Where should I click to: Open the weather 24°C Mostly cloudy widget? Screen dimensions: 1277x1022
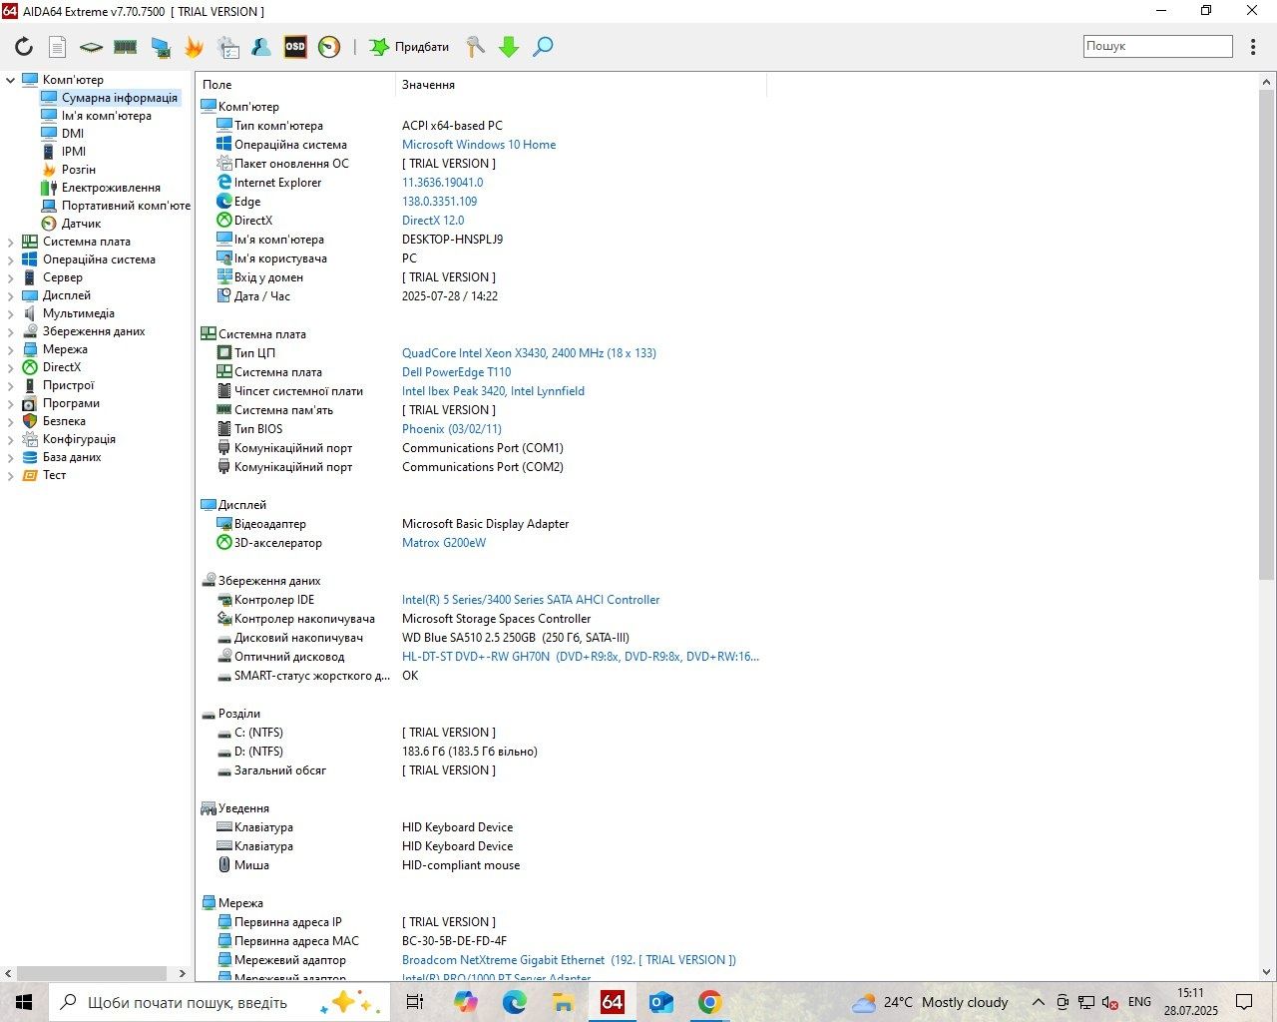[931, 1002]
